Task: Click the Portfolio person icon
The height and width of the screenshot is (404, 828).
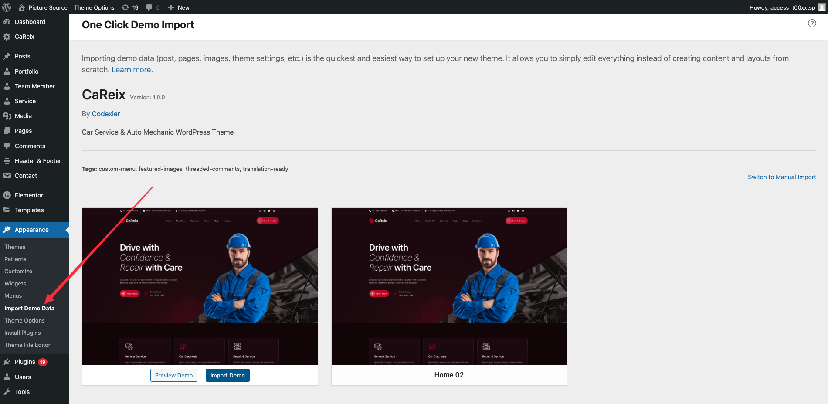Action: (7, 71)
